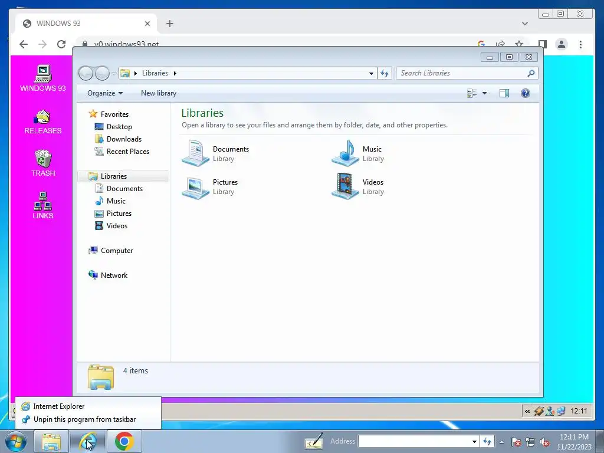Close the WINDOWS 93 tab
Viewport: 604px width, 453px height.
pos(147,24)
